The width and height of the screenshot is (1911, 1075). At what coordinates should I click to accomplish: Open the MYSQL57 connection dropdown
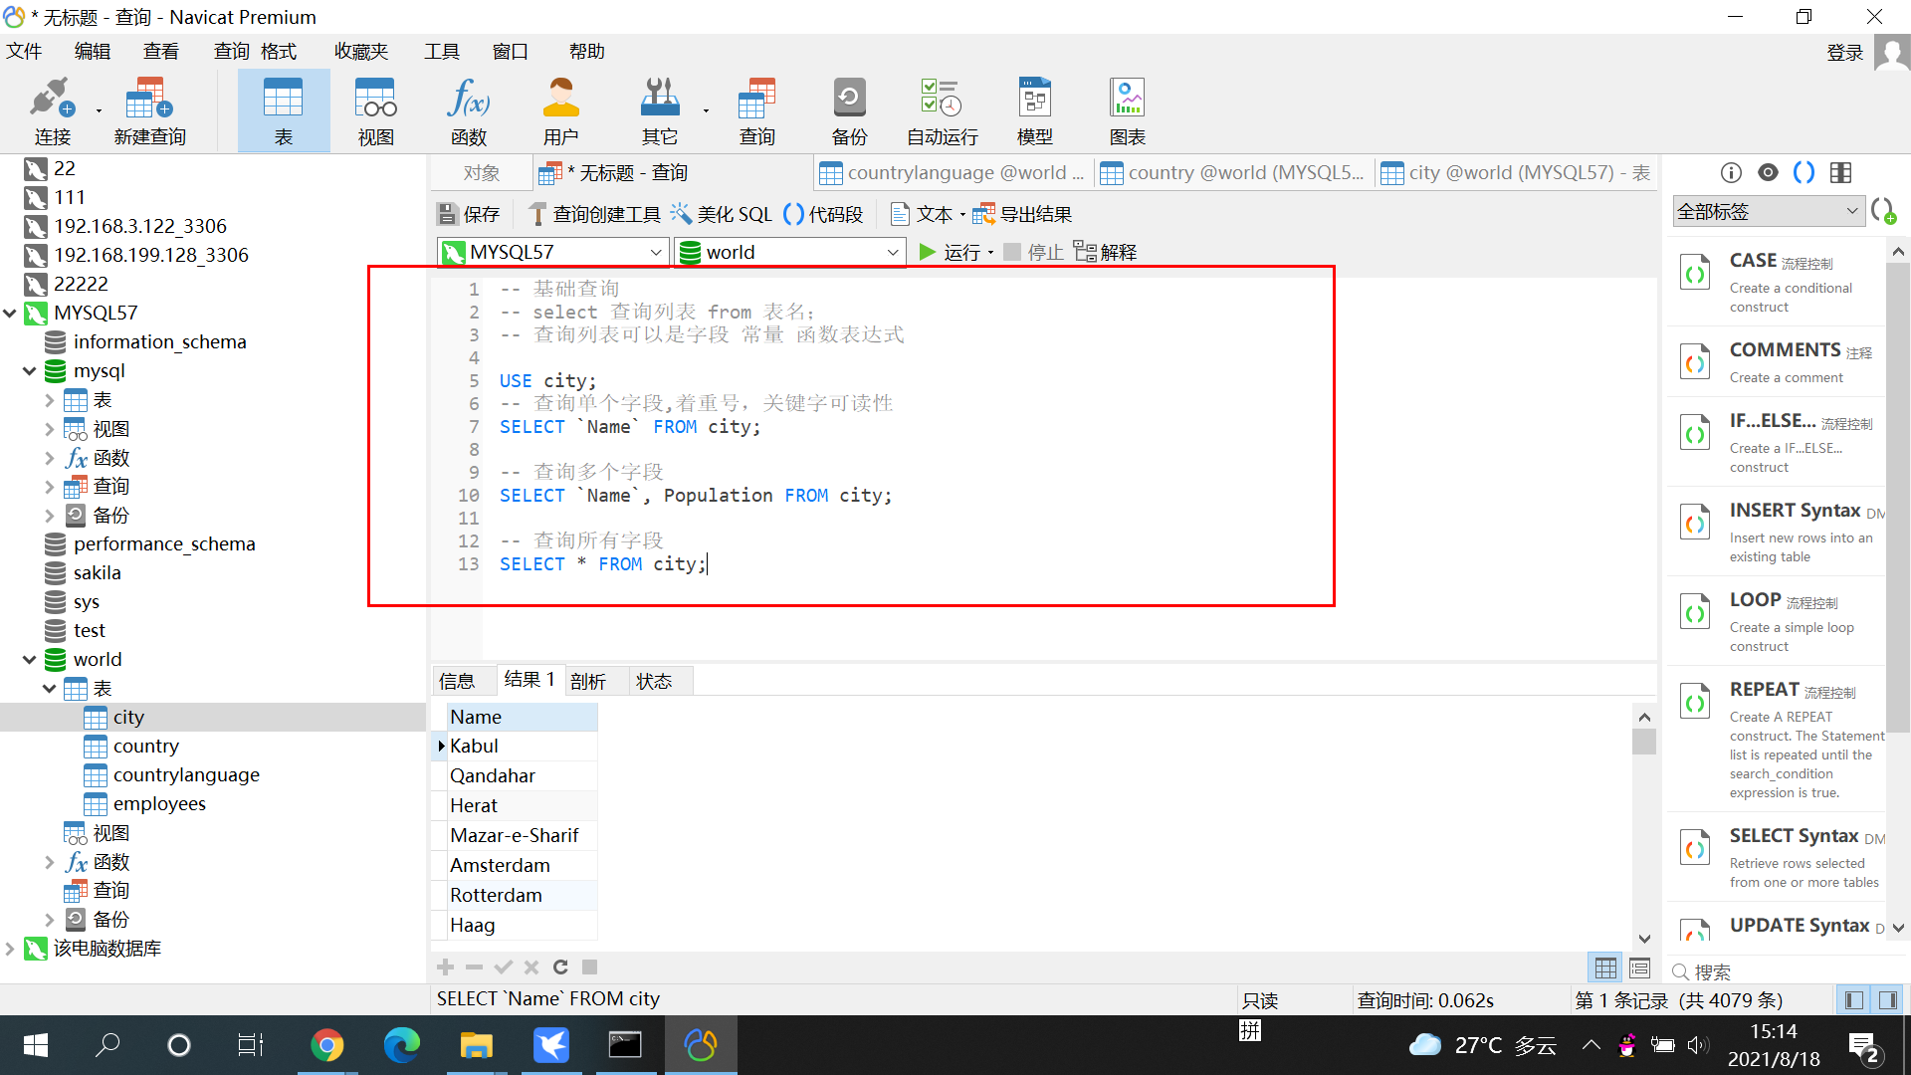pos(655,253)
